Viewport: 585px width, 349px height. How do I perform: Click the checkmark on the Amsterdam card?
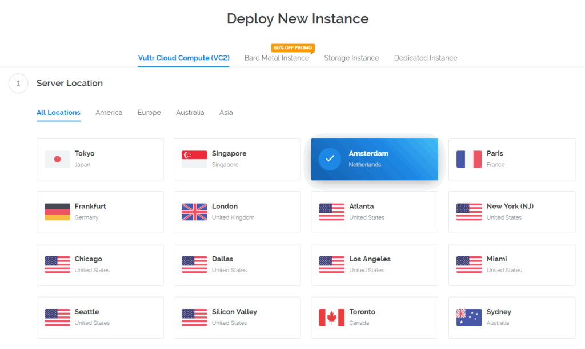pyautogui.click(x=330, y=159)
